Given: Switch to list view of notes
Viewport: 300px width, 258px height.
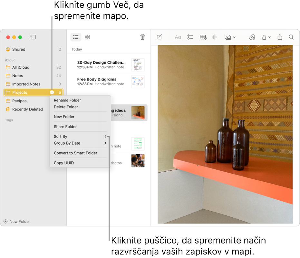Looking at the screenshot, I should [76, 37].
